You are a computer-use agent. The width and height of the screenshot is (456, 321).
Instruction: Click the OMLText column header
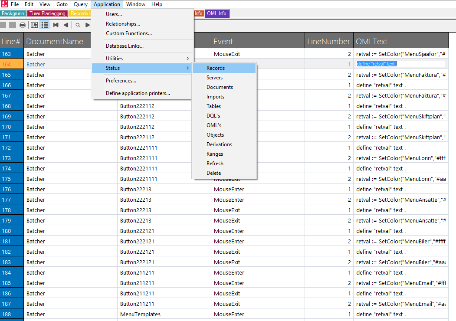[x=401, y=41]
